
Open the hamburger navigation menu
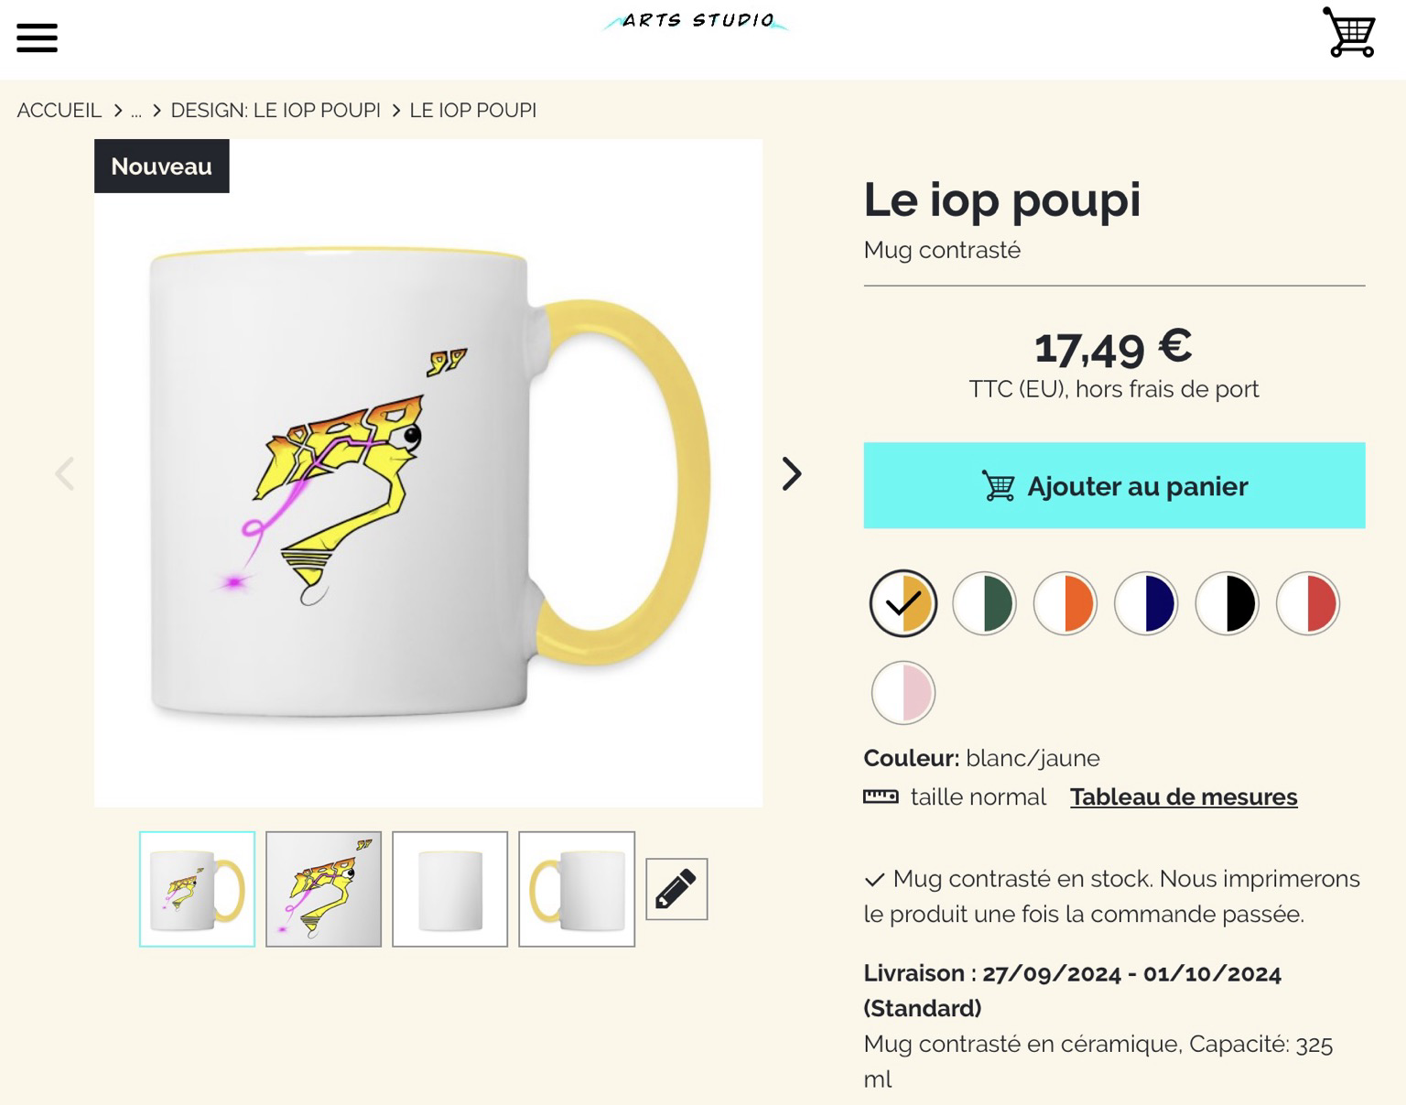tap(37, 38)
